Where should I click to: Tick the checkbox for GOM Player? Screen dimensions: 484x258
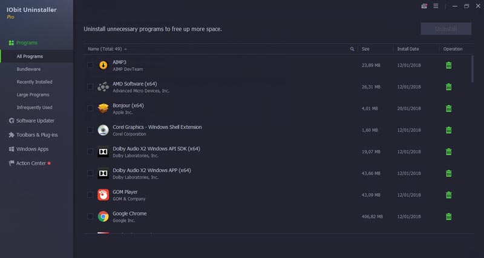(x=90, y=194)
